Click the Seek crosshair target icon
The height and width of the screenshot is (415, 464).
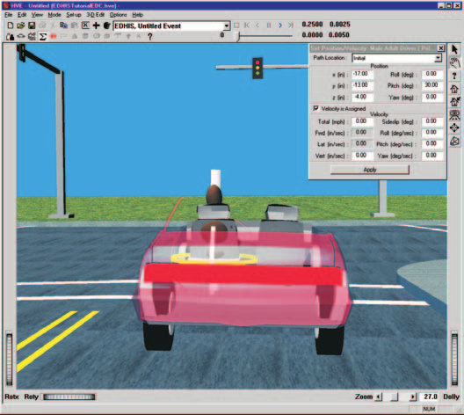[454, 127]
